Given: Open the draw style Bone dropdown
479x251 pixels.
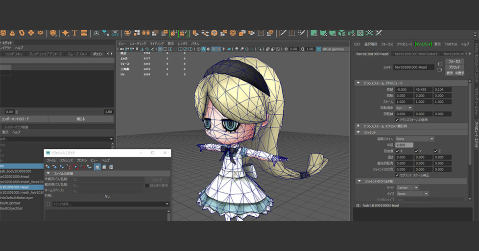Looking at the screenshot, I should coord(414,138).
